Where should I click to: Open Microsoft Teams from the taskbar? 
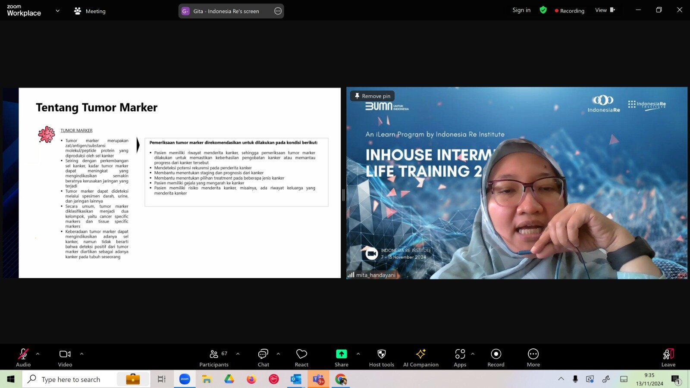pyautogui.click(x=318, y=379)
